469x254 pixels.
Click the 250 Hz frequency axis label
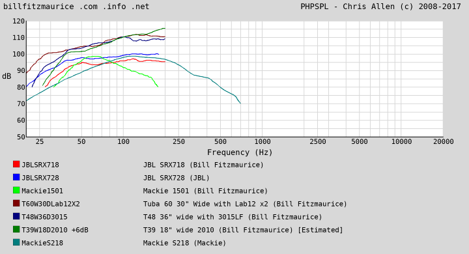coord(178,141)
